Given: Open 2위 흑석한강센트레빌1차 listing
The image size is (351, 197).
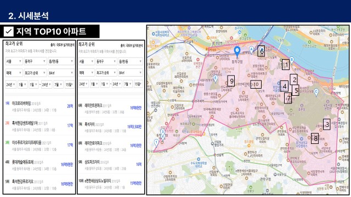Looking at the screenshot, I should [x=39, y=126].
